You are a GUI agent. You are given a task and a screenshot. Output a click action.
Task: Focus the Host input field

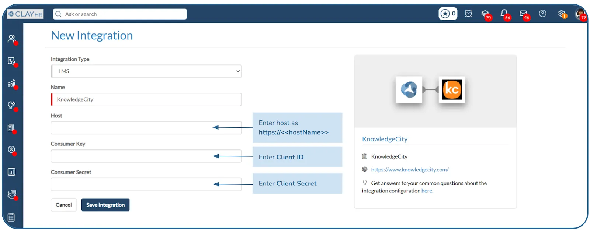tap(146, 128)
